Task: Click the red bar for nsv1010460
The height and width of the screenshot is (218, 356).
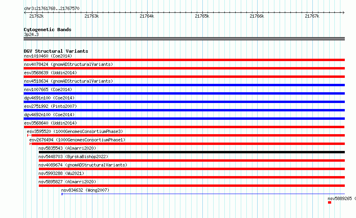Action: point(184,60)
